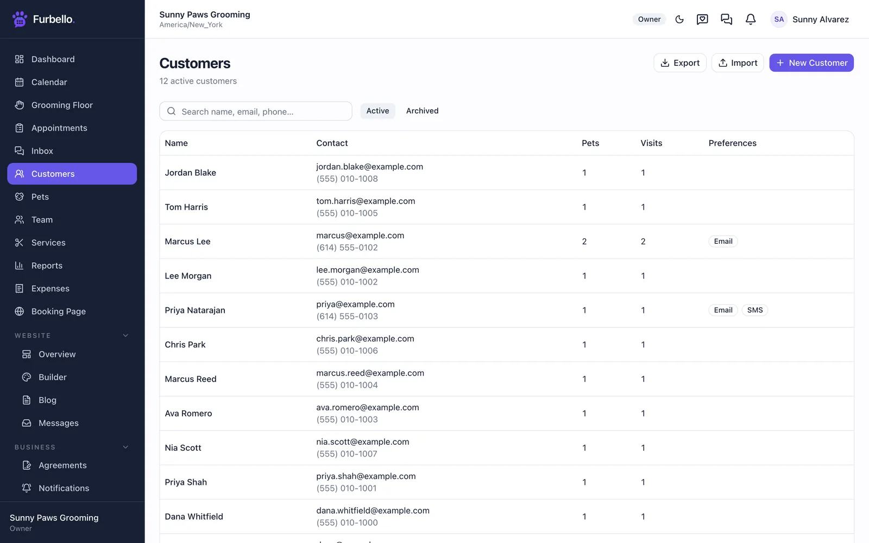The height and width of the screenshot is (543, 869).
Task: Go to Dashboard in the sidebar
Action: tap(72, 59)
